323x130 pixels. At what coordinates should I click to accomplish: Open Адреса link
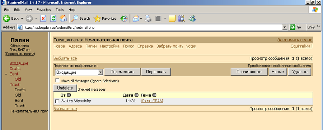(x=75, y=46)
